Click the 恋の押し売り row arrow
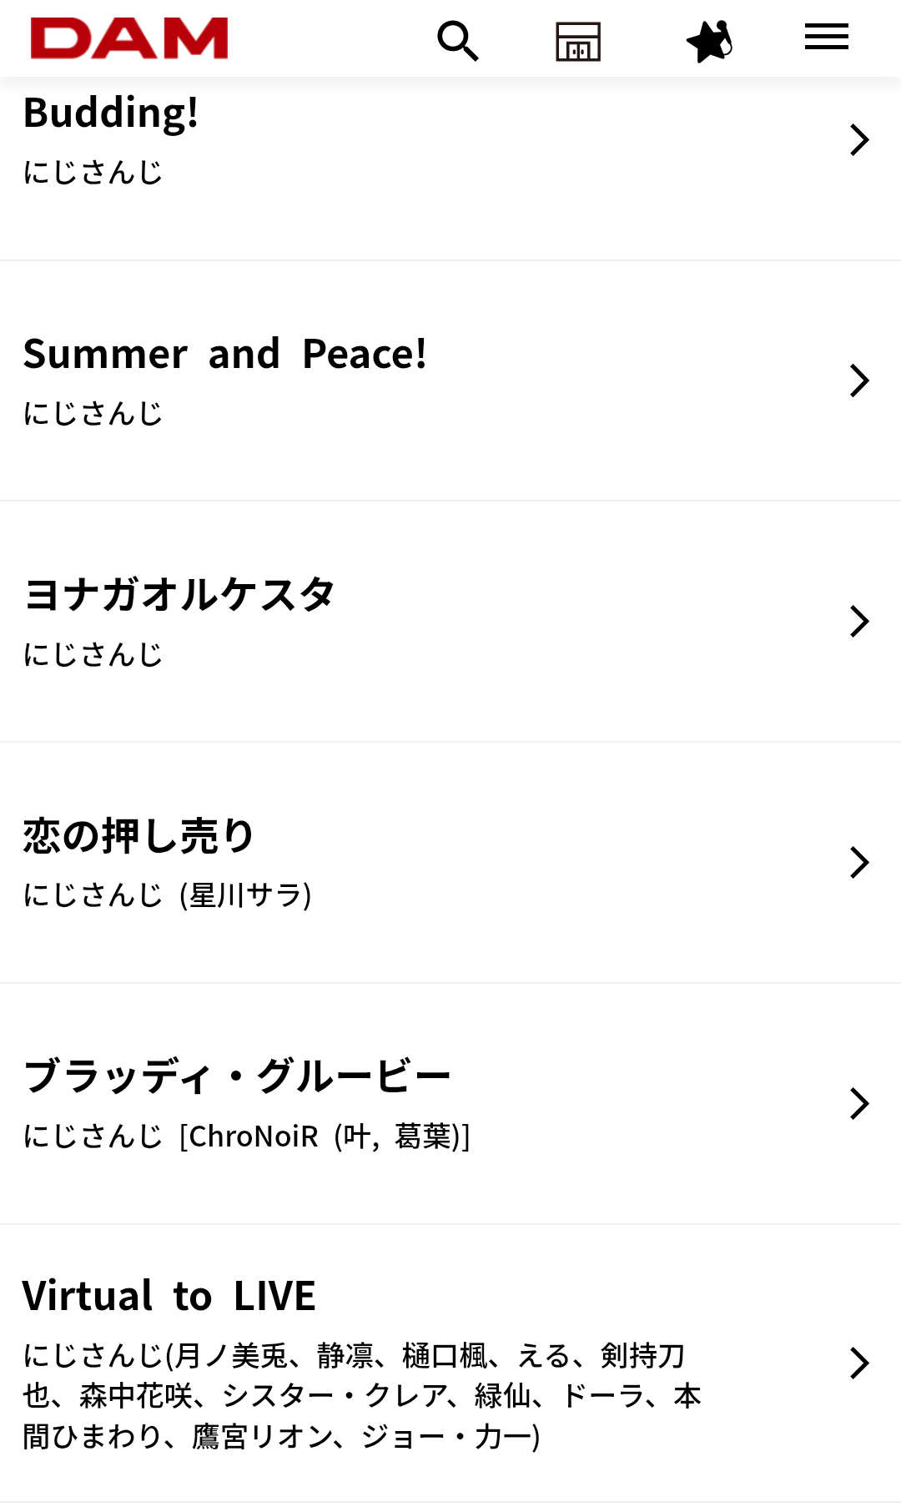The height and width of the screenshot is (1512, 901). [x=859, y=862]
